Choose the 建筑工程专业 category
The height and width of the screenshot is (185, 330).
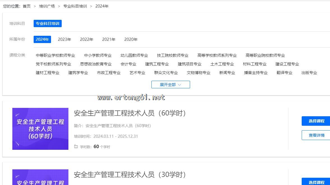pos(157,64)
